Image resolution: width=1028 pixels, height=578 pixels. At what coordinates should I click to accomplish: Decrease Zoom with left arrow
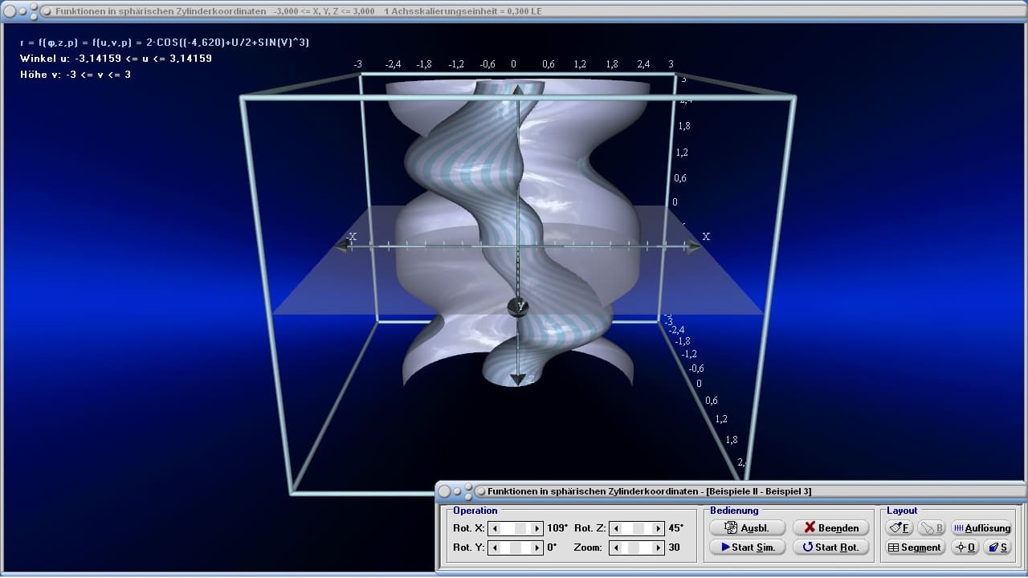[x=615, y=547]
